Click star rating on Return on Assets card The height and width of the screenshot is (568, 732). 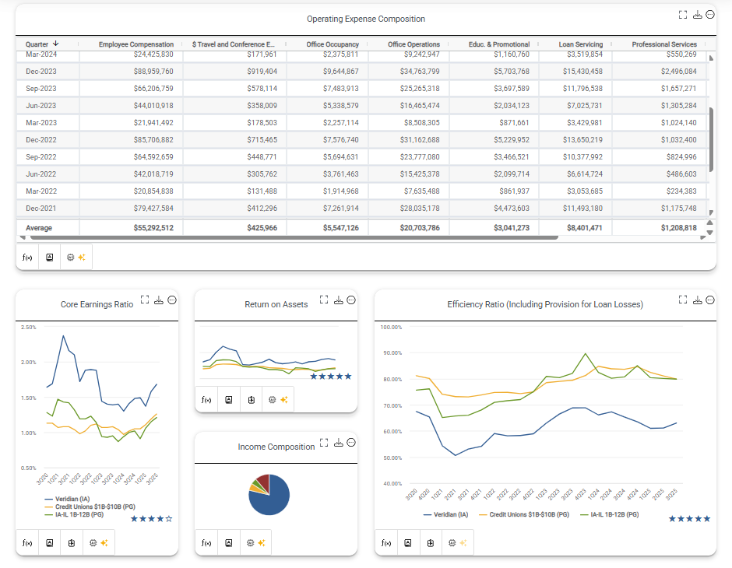tap(330, 377)
